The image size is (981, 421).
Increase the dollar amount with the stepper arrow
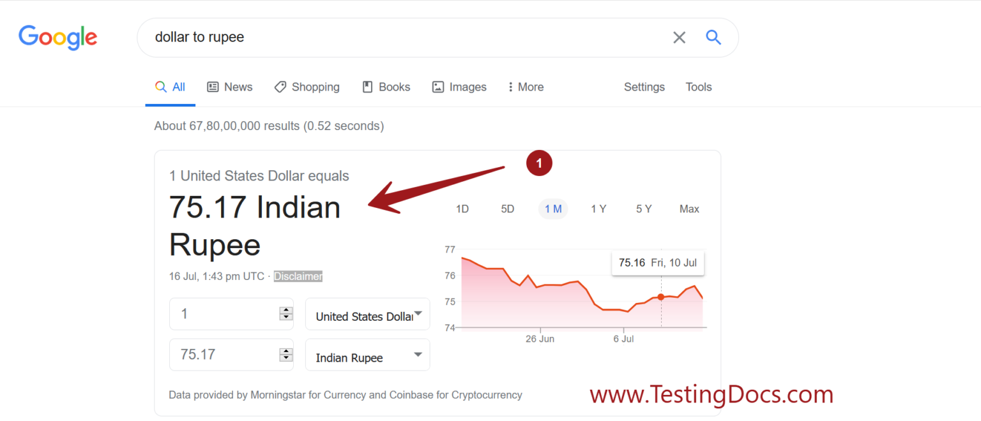tap(285, 310)
